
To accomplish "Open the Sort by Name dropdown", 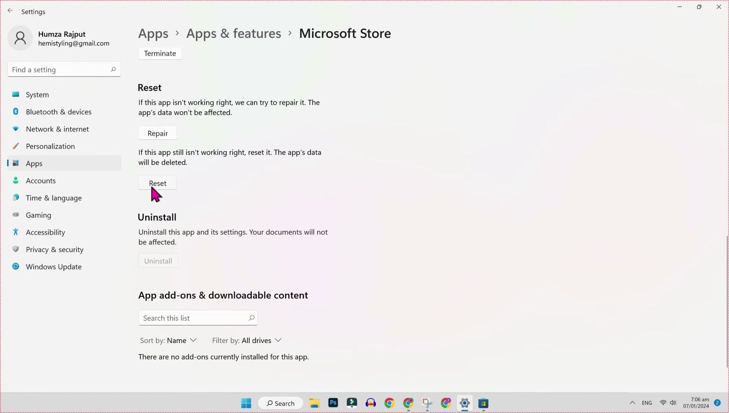I will click(x=168, y=340).
